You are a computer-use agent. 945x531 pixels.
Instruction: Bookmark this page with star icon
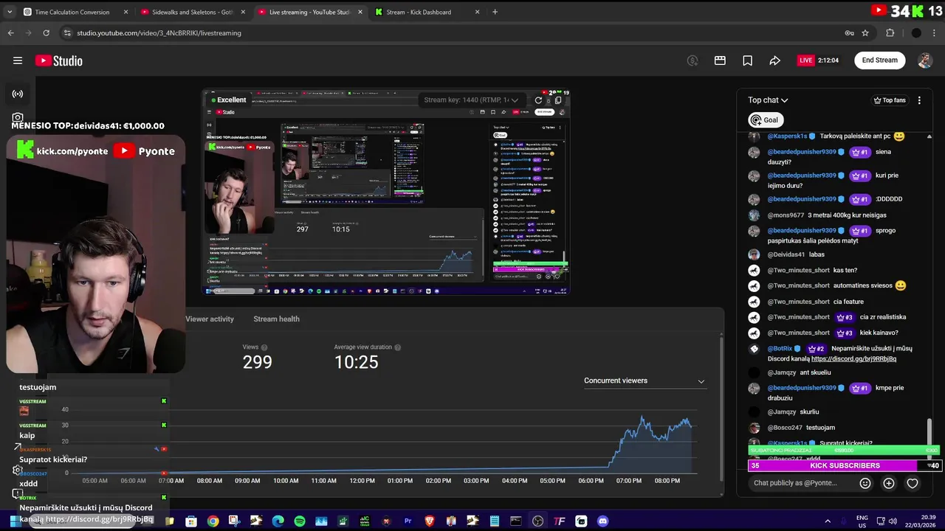pos(865,32)
